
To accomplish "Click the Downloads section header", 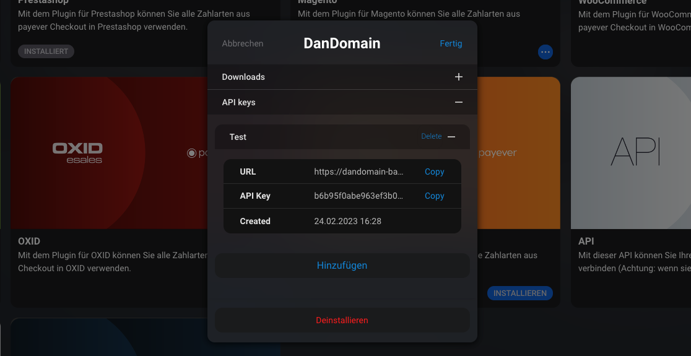I will tap(342, 77).
